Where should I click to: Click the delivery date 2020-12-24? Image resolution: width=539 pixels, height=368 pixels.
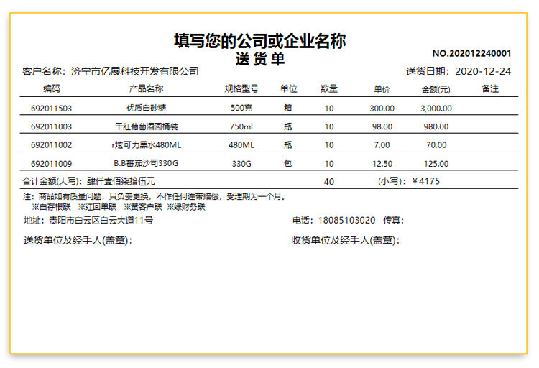point(483,71)
